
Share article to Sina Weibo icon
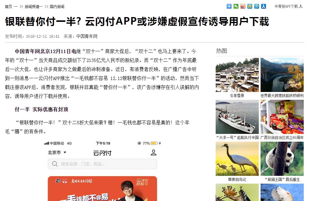pos(243,6)
